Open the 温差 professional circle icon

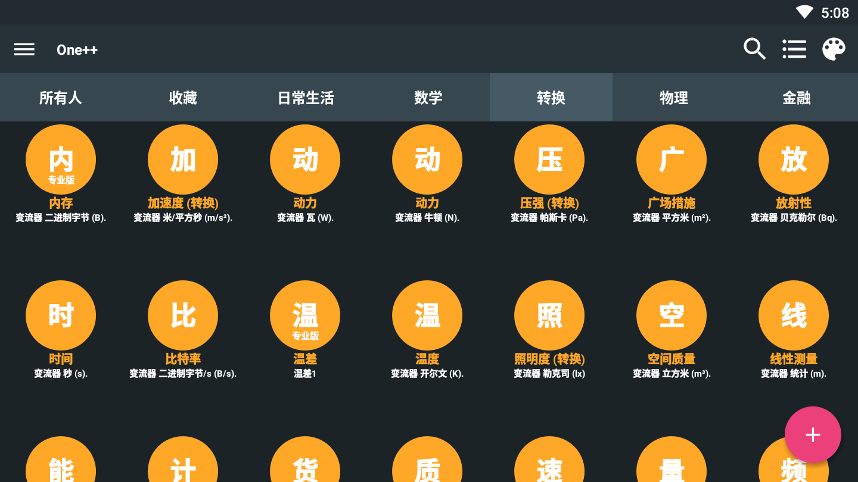[305, 315]
